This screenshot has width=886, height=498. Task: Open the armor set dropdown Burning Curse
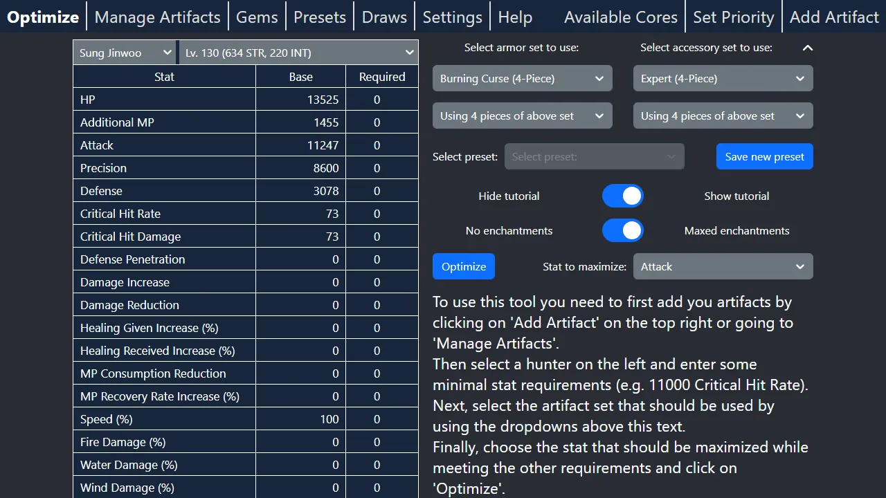[521, 78]
